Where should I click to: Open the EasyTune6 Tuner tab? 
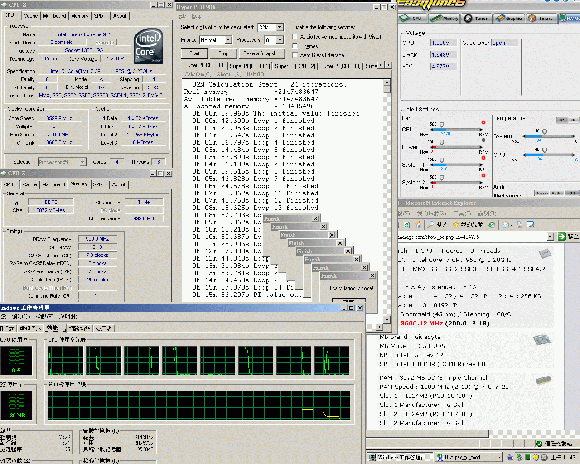477,19
